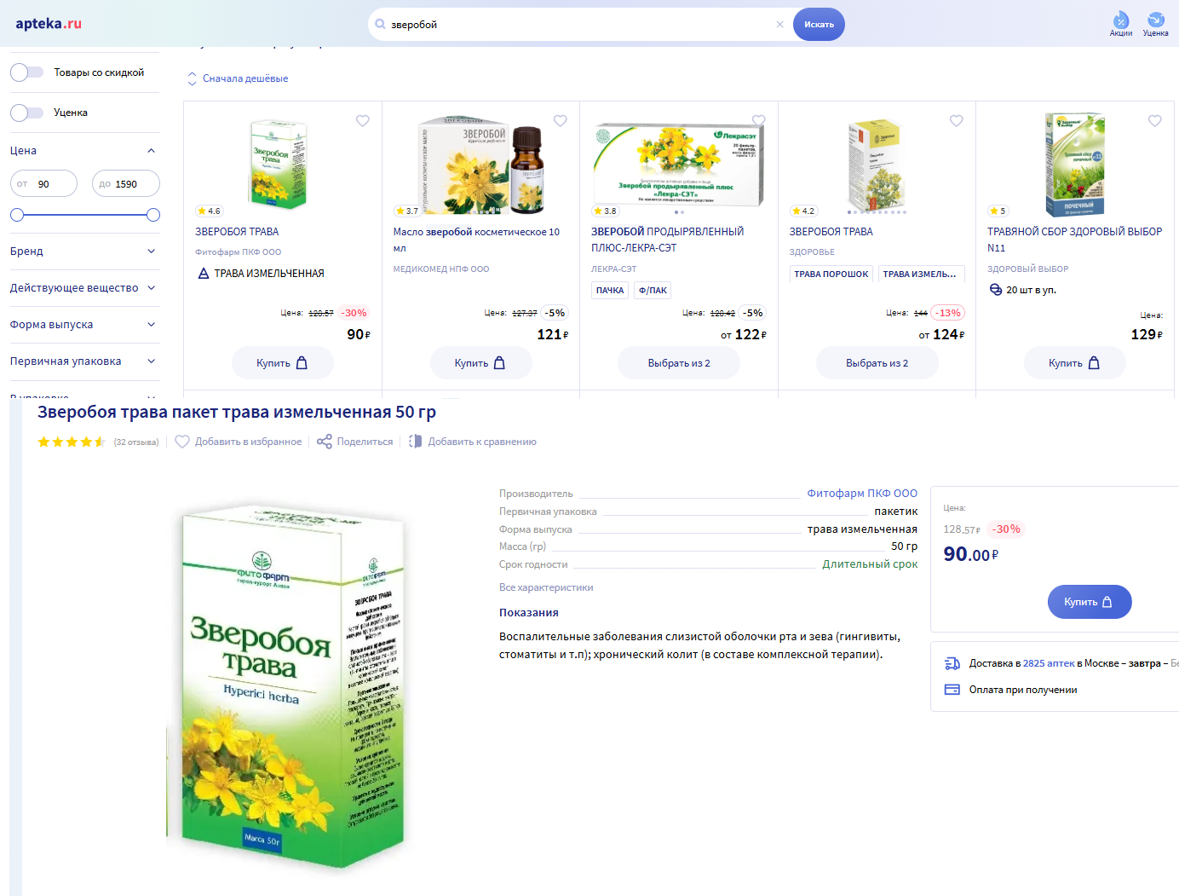This screenshot has width=1179, height=896.
Task: Focus the minimum price field 'от 90'
Action: 44,184
